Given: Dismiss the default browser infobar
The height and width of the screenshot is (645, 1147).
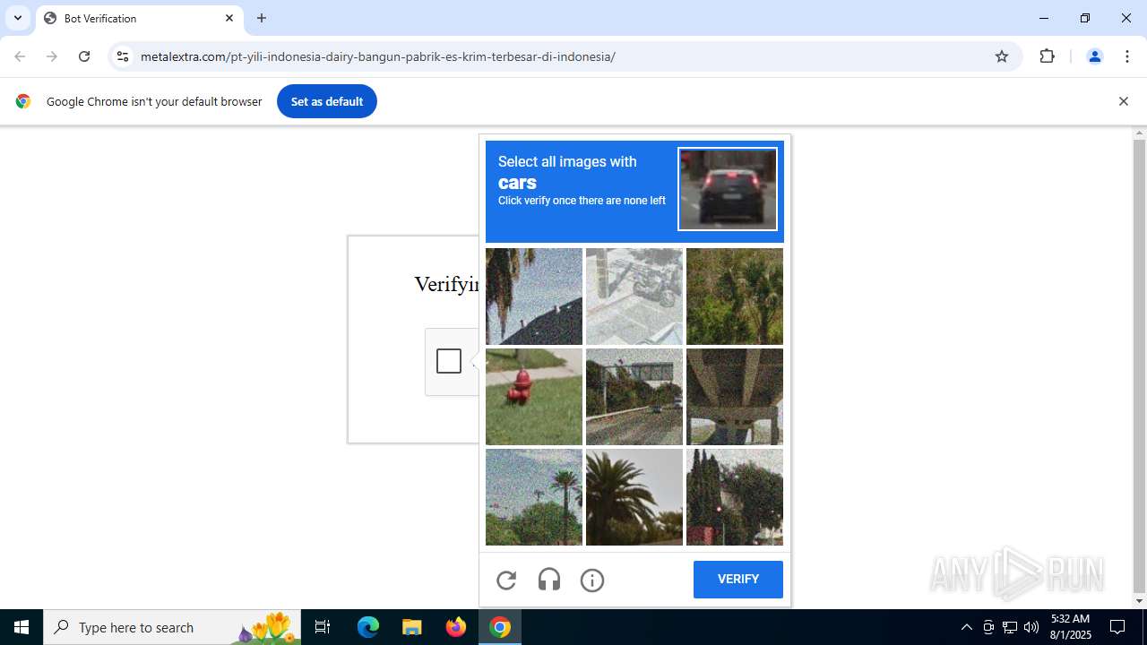Looking at the screenshot, I should [x=1123, y=101].
